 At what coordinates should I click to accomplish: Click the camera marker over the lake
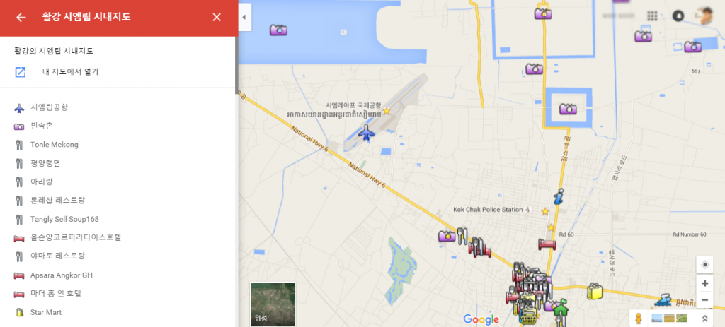278,30
